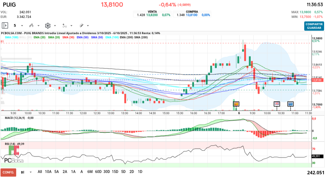Toggle the BOLL (20) indicator
This screenshot has height=178, width=328.
click(x=26, y=38)
